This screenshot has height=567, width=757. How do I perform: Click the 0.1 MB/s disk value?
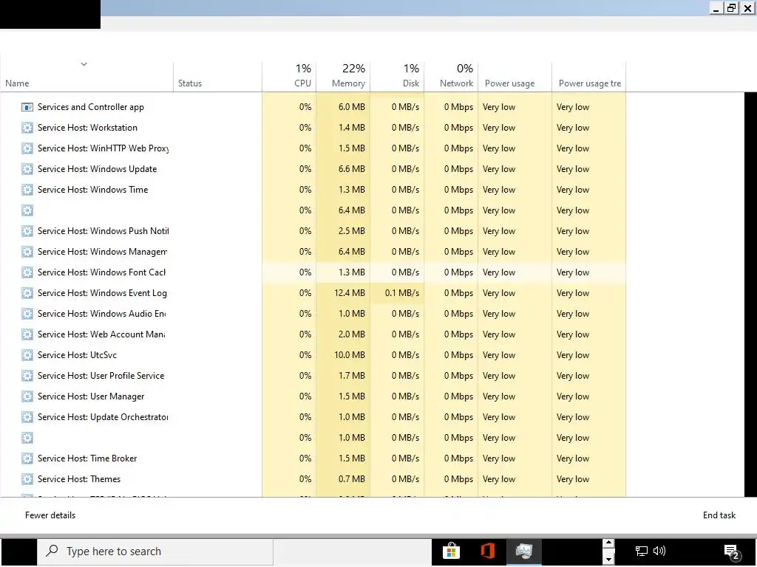[402, 293]
